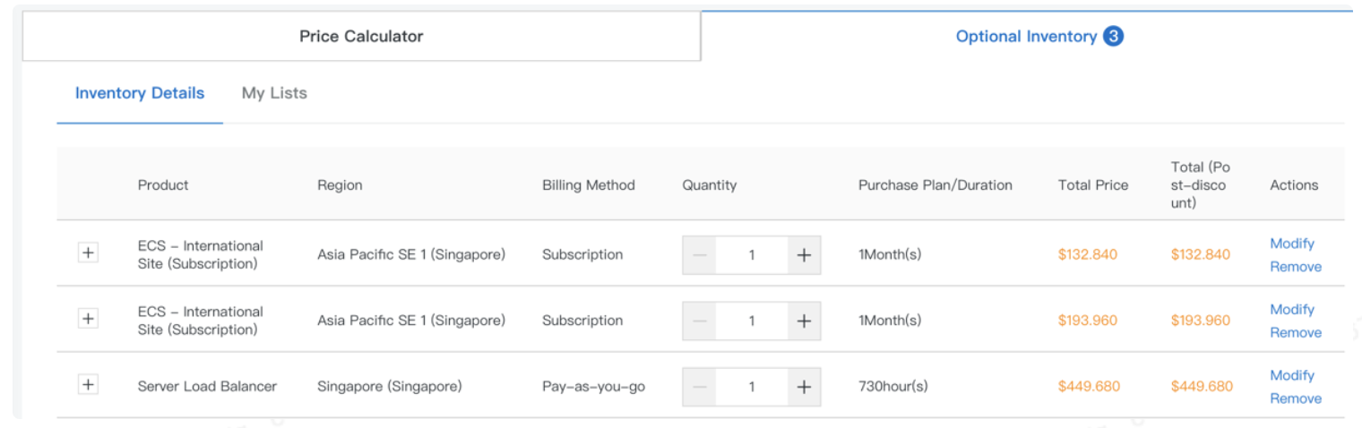Increase quantity for the $132.840 ECS item

(804, 255)
